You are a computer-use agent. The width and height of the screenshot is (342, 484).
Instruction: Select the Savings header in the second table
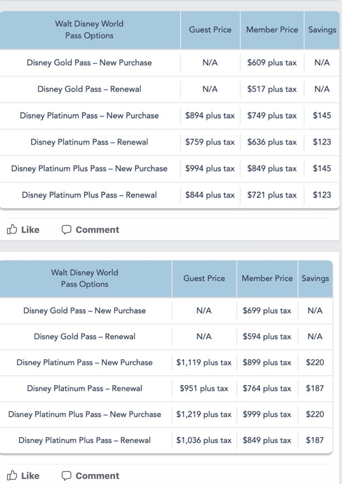(x=315, y=278)
